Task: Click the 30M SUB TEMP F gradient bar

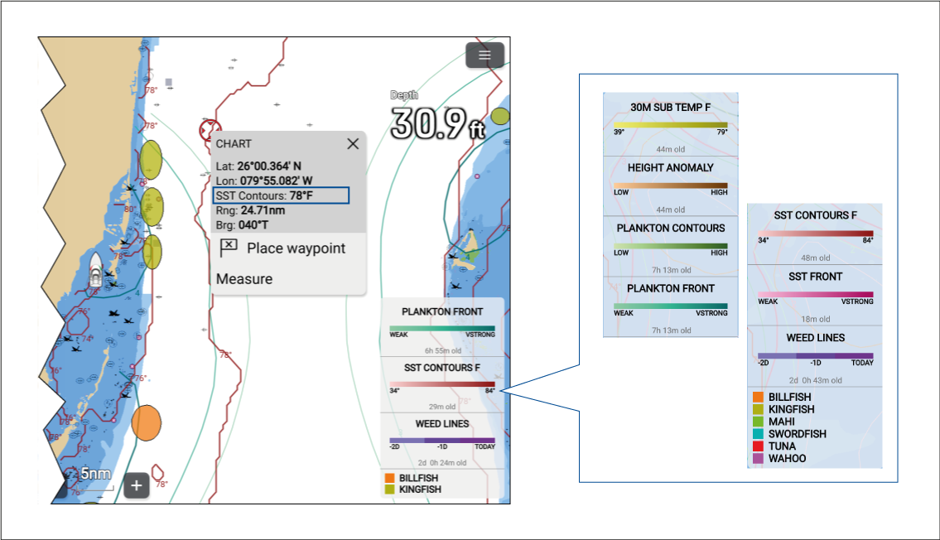Action: click(670, 124)
